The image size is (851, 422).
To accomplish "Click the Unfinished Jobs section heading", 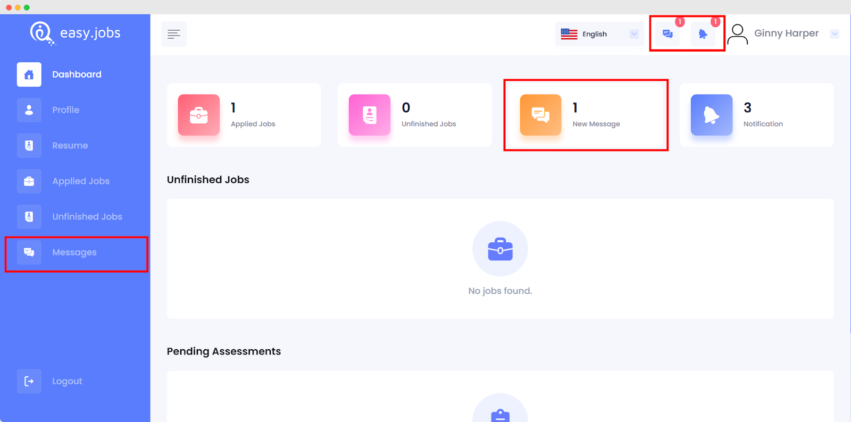I will 208,180.
